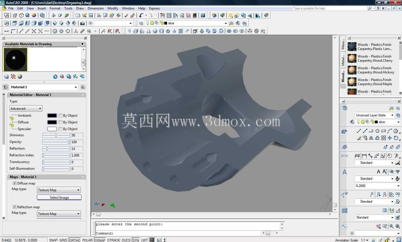Open the Express menu

[x=154, y=8]
